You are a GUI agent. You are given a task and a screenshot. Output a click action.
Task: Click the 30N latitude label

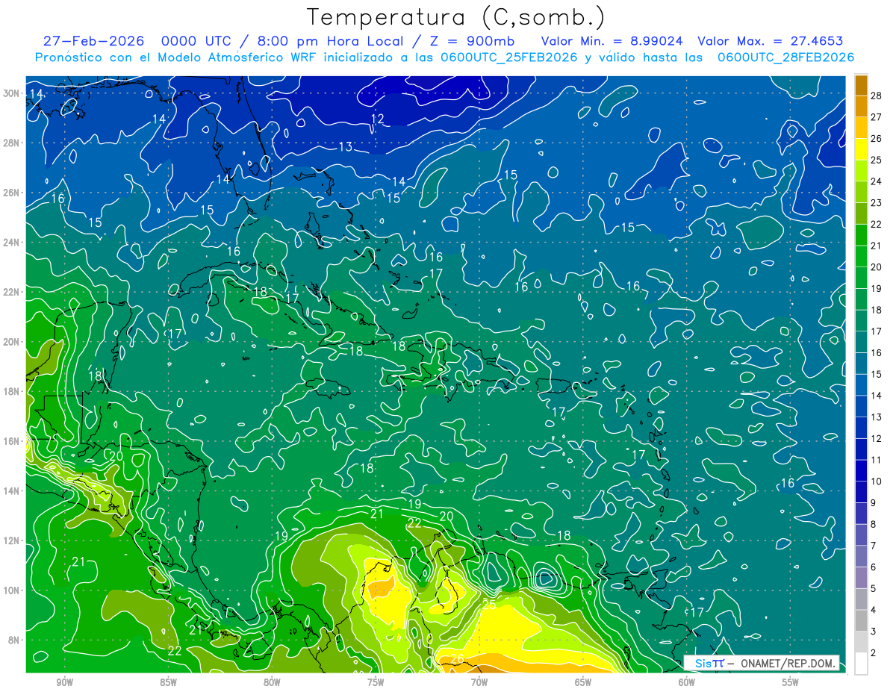(11, 93)
